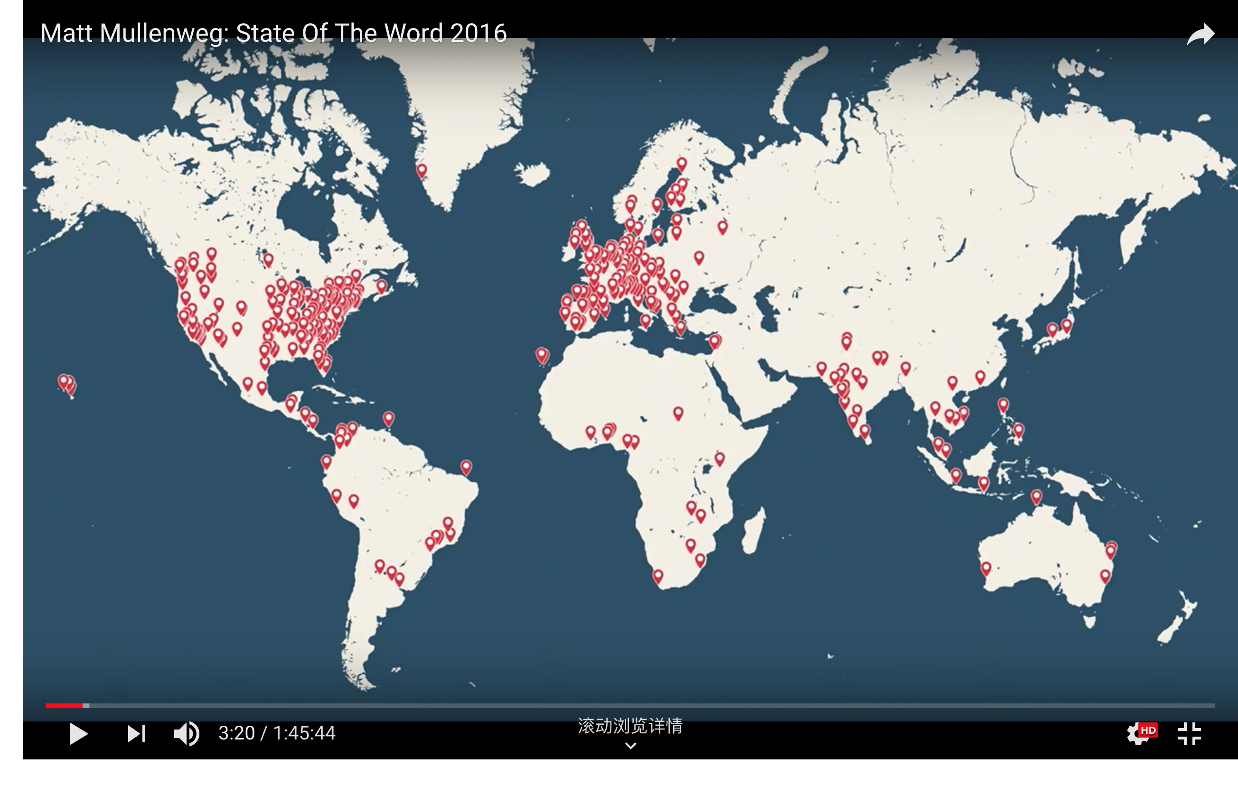Click the pin on Australia's west coast
Image resolution: width=1238 pixels, height=786 pixels.
(x=985, y=568)
